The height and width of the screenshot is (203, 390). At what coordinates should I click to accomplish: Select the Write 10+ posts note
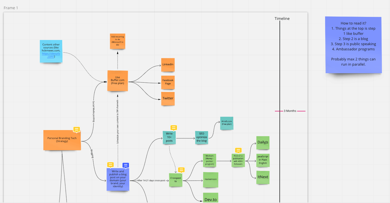(169, 138)
